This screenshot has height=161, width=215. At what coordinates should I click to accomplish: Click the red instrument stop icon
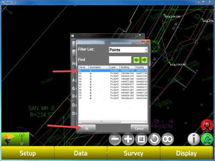coord(207,126)
